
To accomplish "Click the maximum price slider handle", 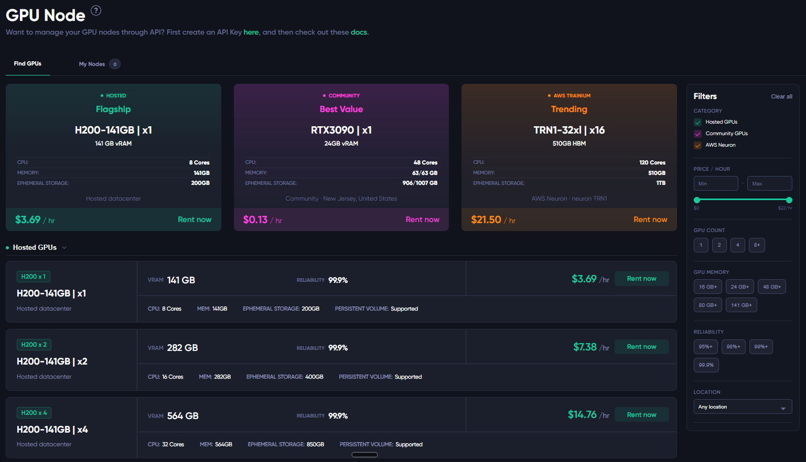I will tap(789, 200).
